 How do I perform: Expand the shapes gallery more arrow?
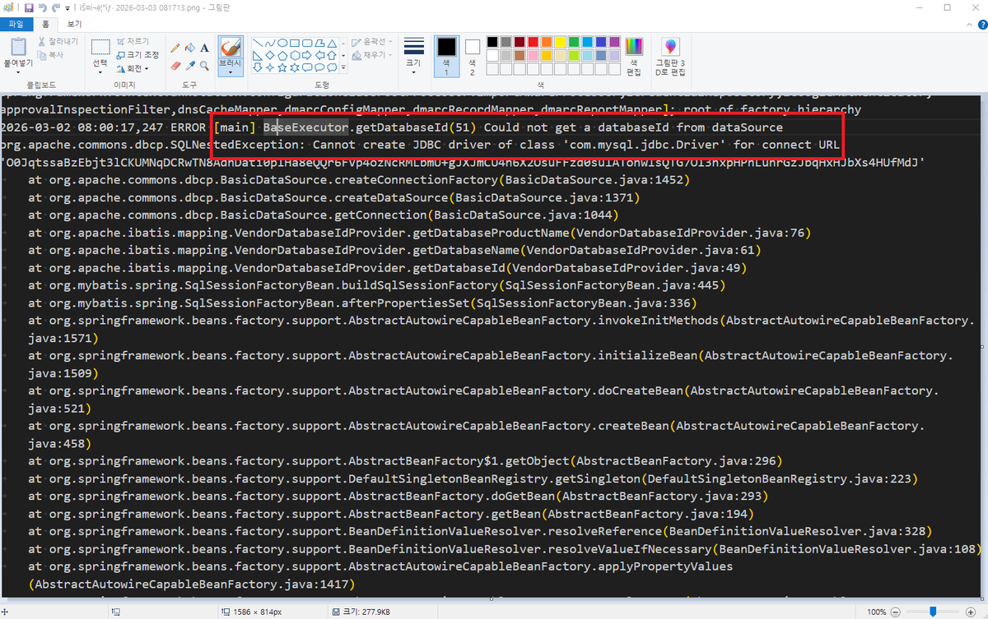[x=343, y=67]
